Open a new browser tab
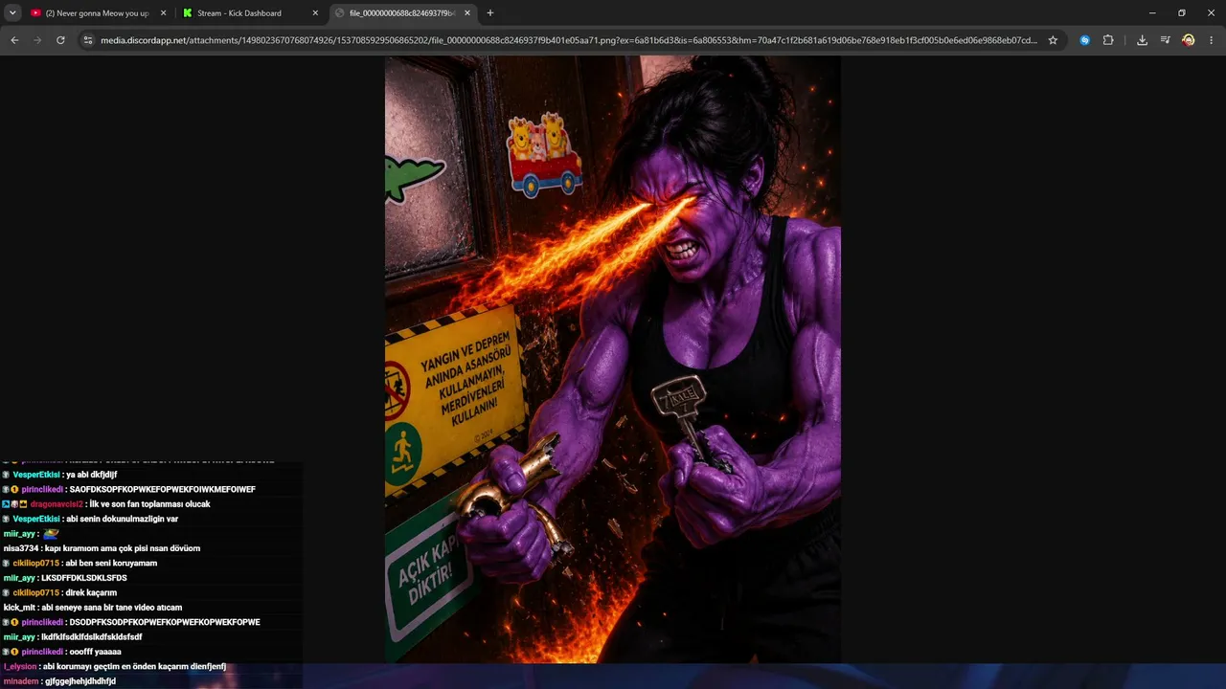 click(490, 13)
